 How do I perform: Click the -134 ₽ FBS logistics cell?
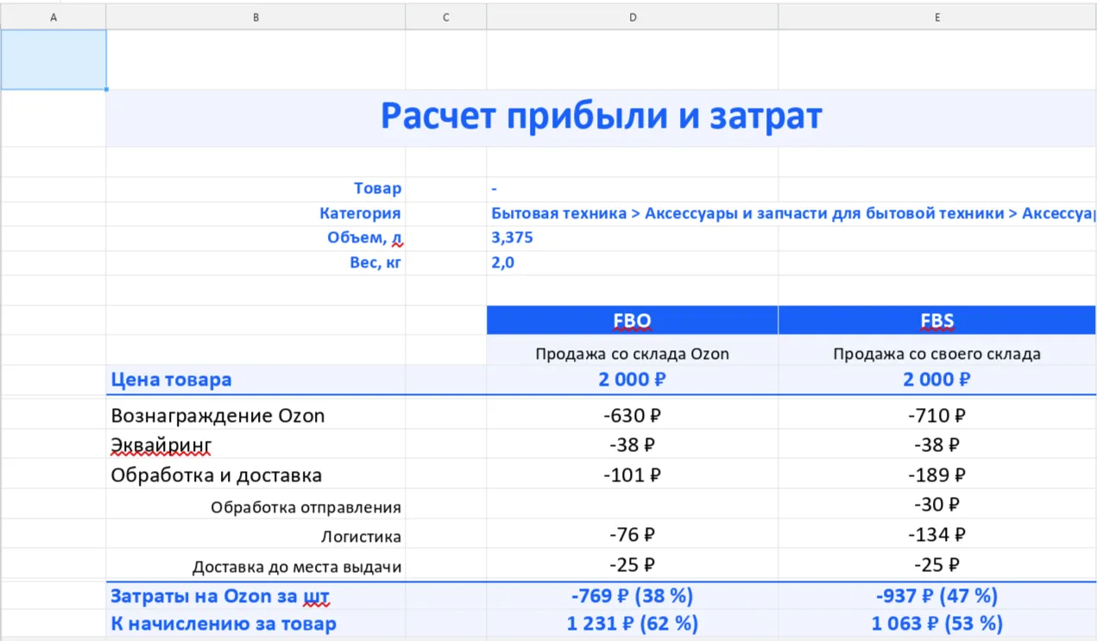click(x=936, y=536)
